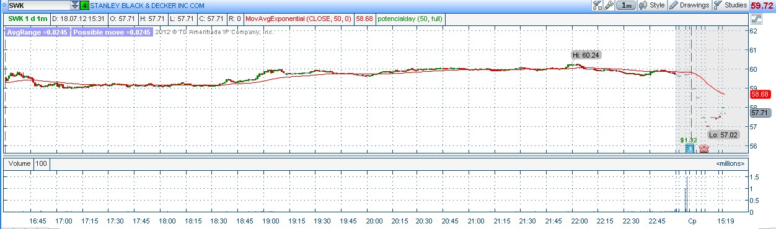Click the Studies flask icon
The image size is (776, 229).
click(x=718, y=5)
